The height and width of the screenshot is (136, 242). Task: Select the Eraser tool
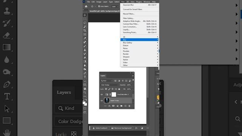click(85, 57)
